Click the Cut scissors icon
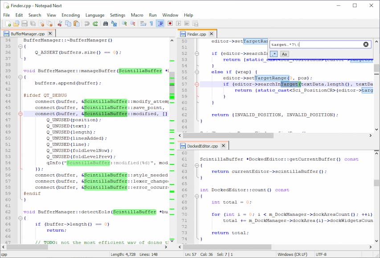380x258 pixels. (x=60, y=24)
